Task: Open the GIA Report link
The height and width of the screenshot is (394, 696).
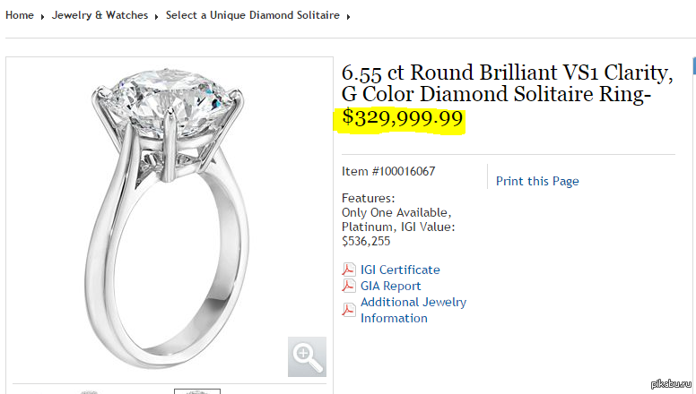Action: click(x=390, y=286)
